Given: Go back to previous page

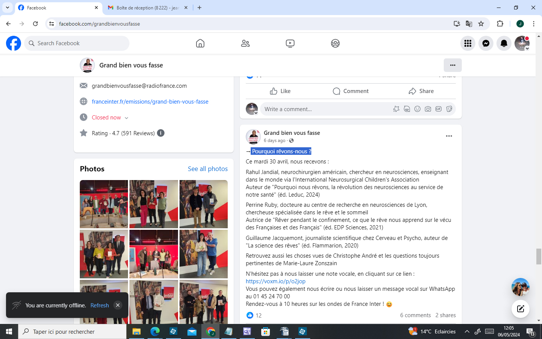Looking at the screenshot, I should 8,24.
